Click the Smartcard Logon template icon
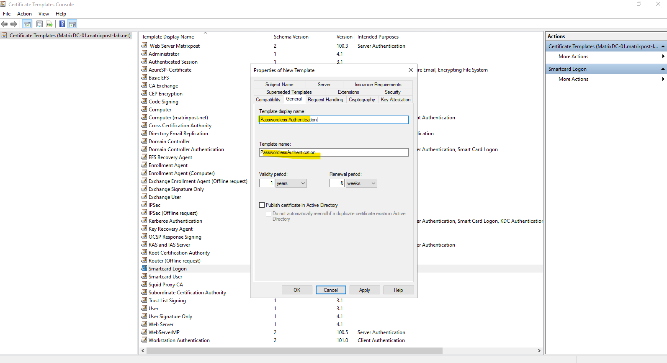 click(x=144, y=268)
